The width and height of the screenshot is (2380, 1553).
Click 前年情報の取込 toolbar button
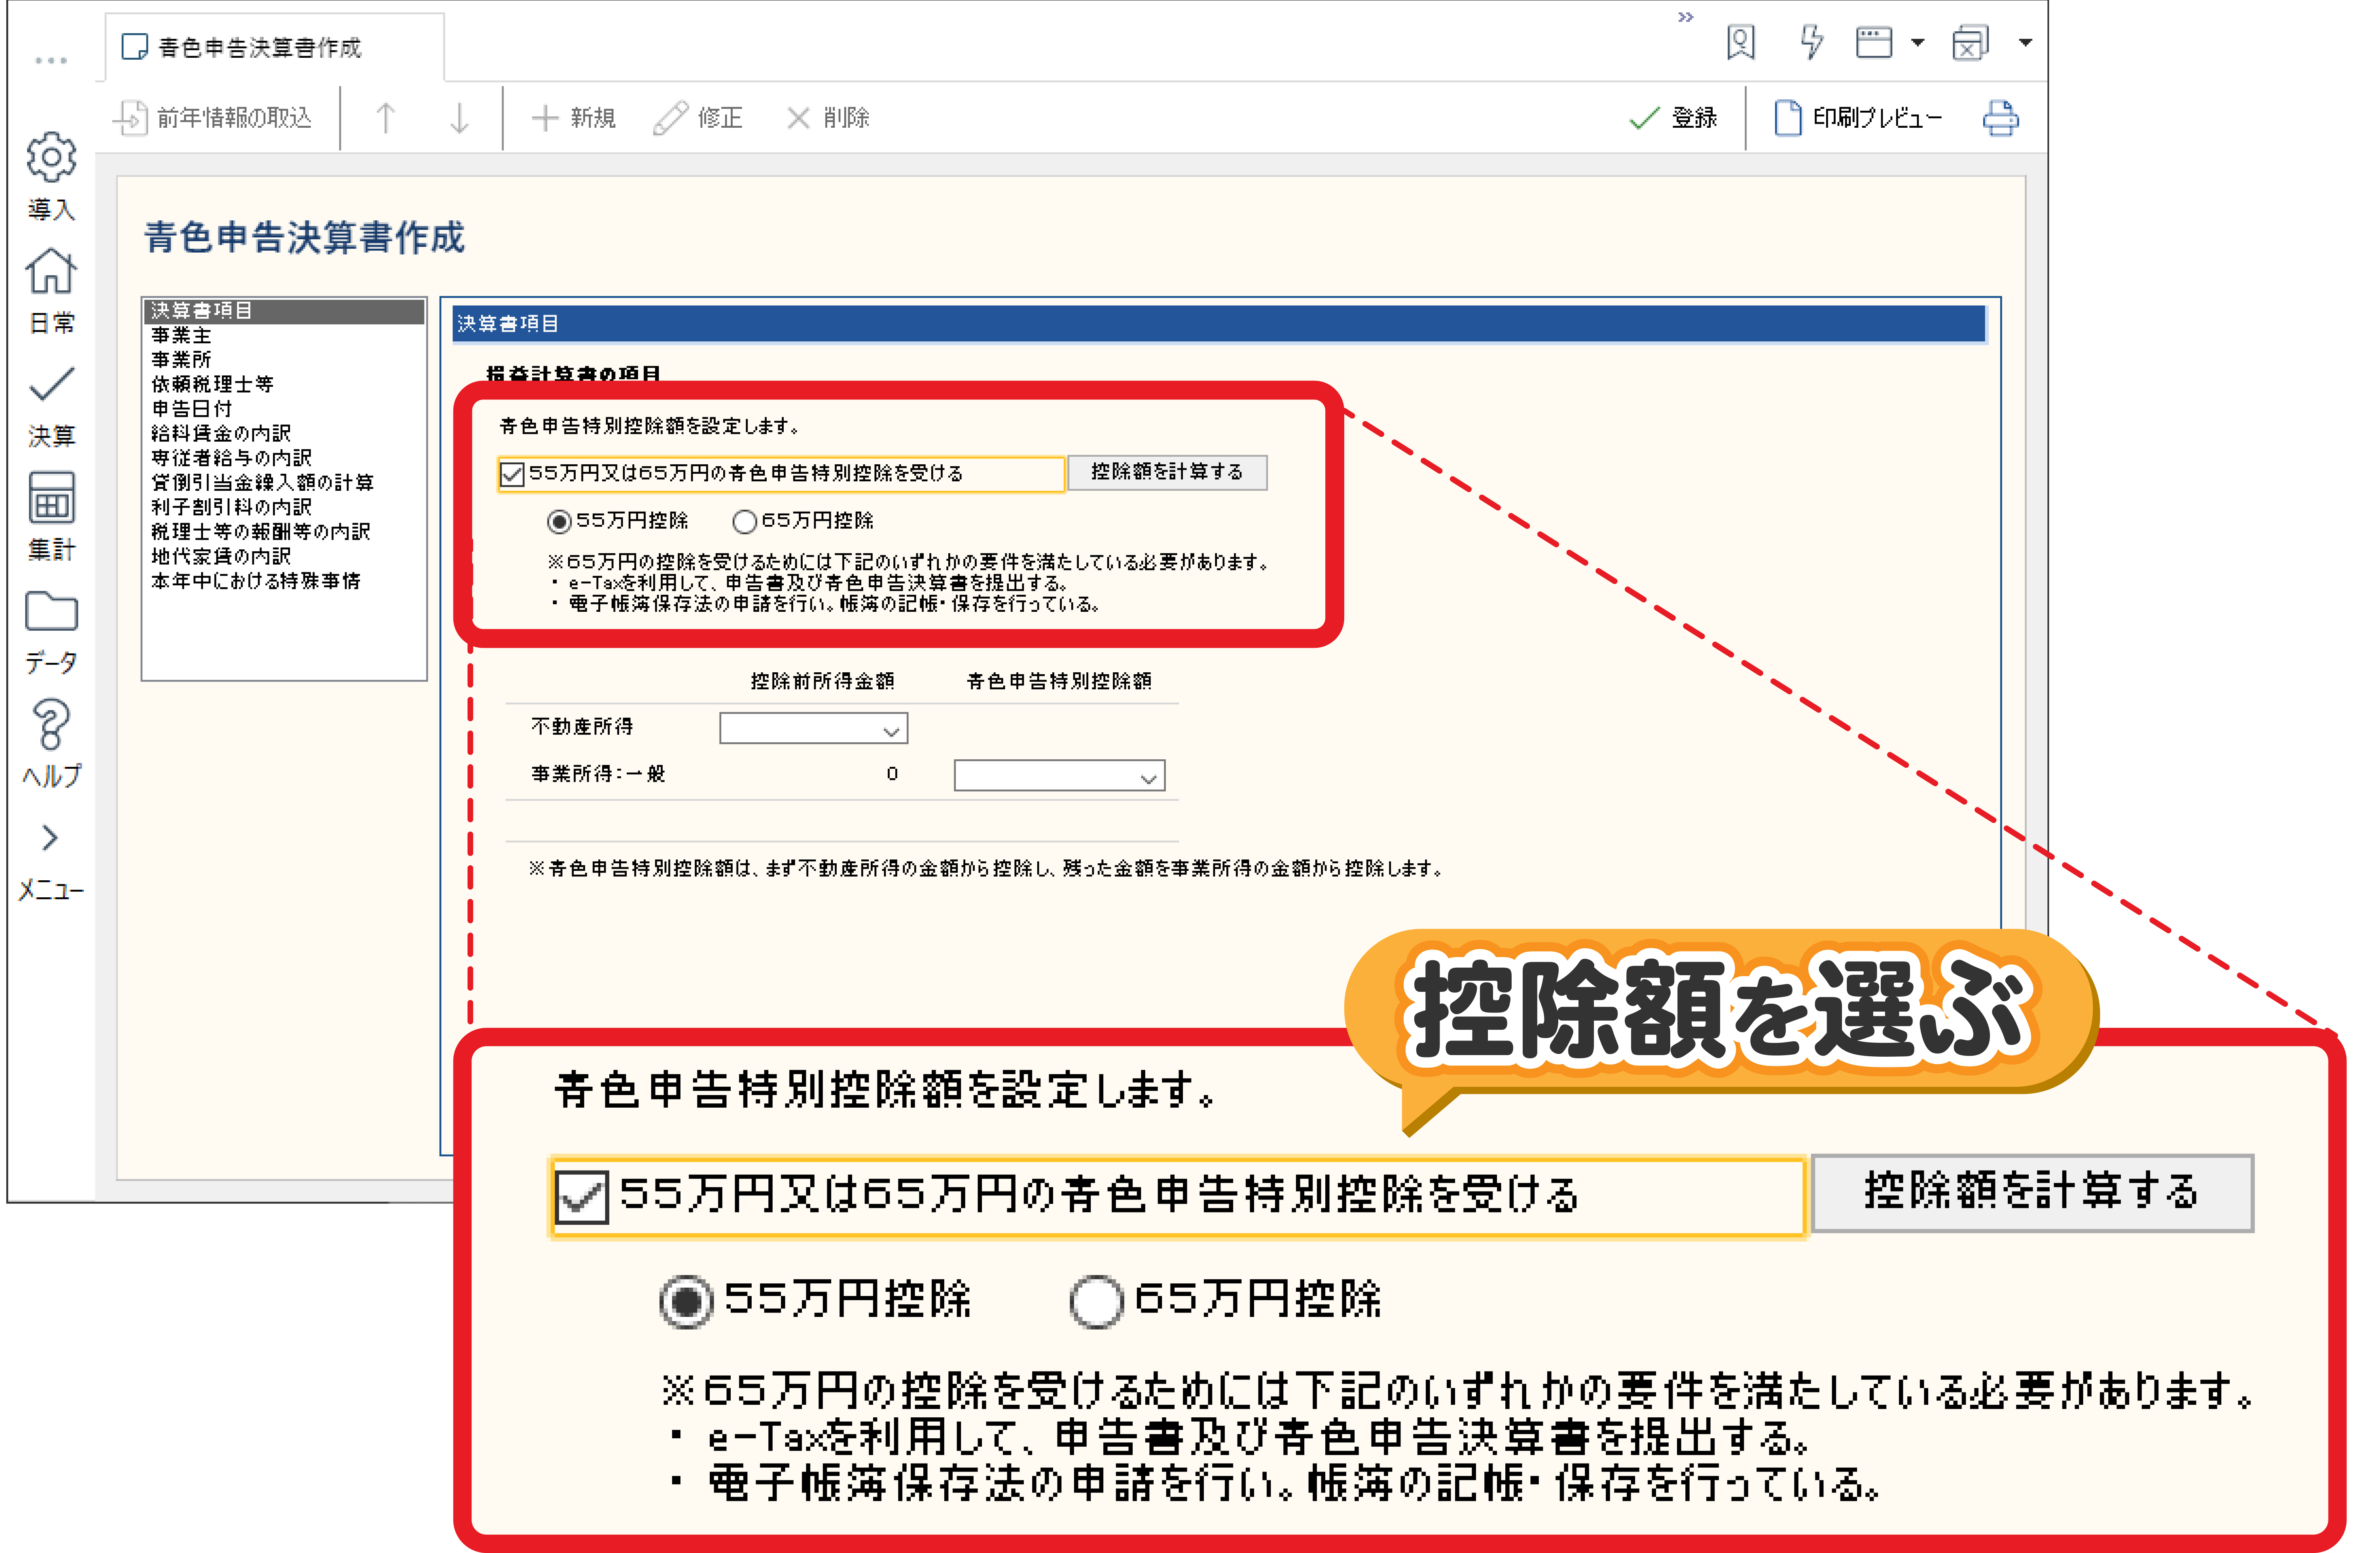212,118
